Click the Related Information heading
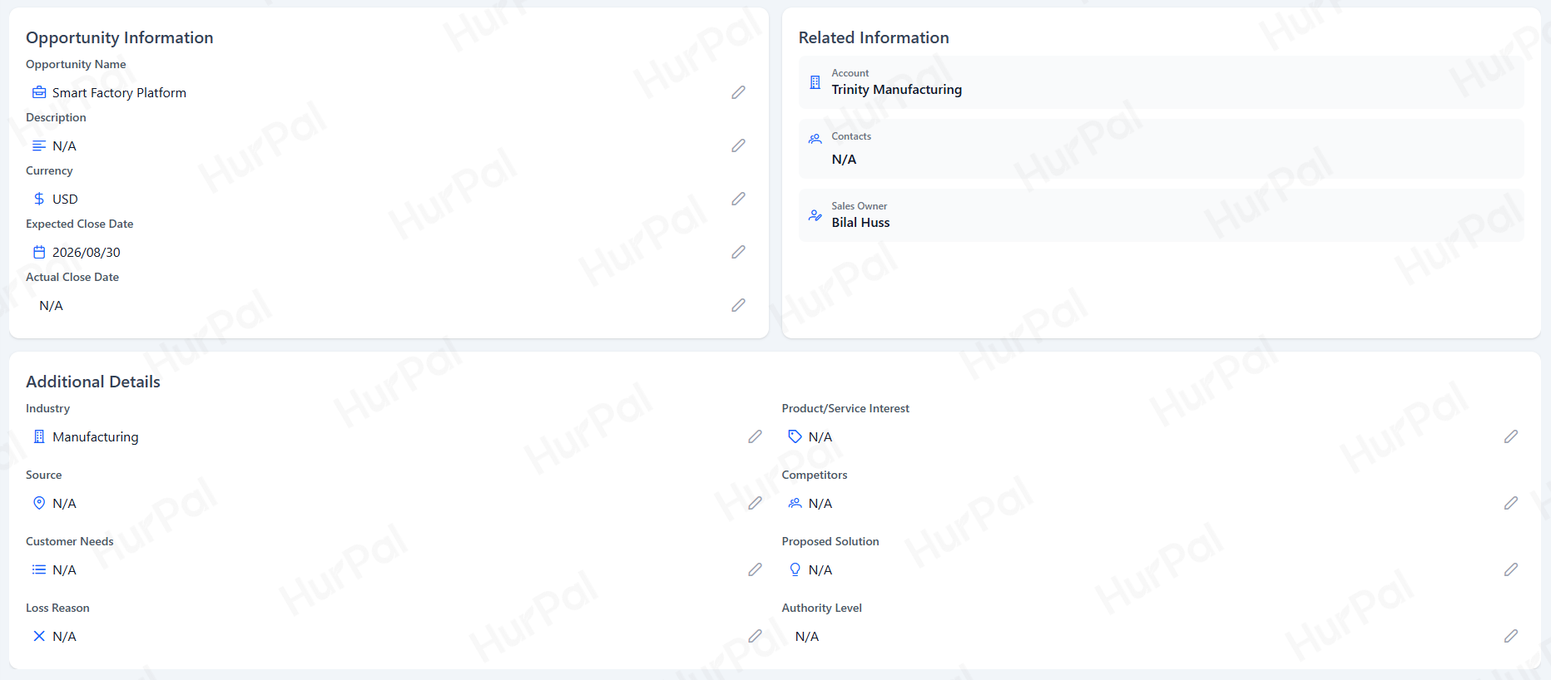Screen dimensions: 1551x680 click(x=874, y=37)
